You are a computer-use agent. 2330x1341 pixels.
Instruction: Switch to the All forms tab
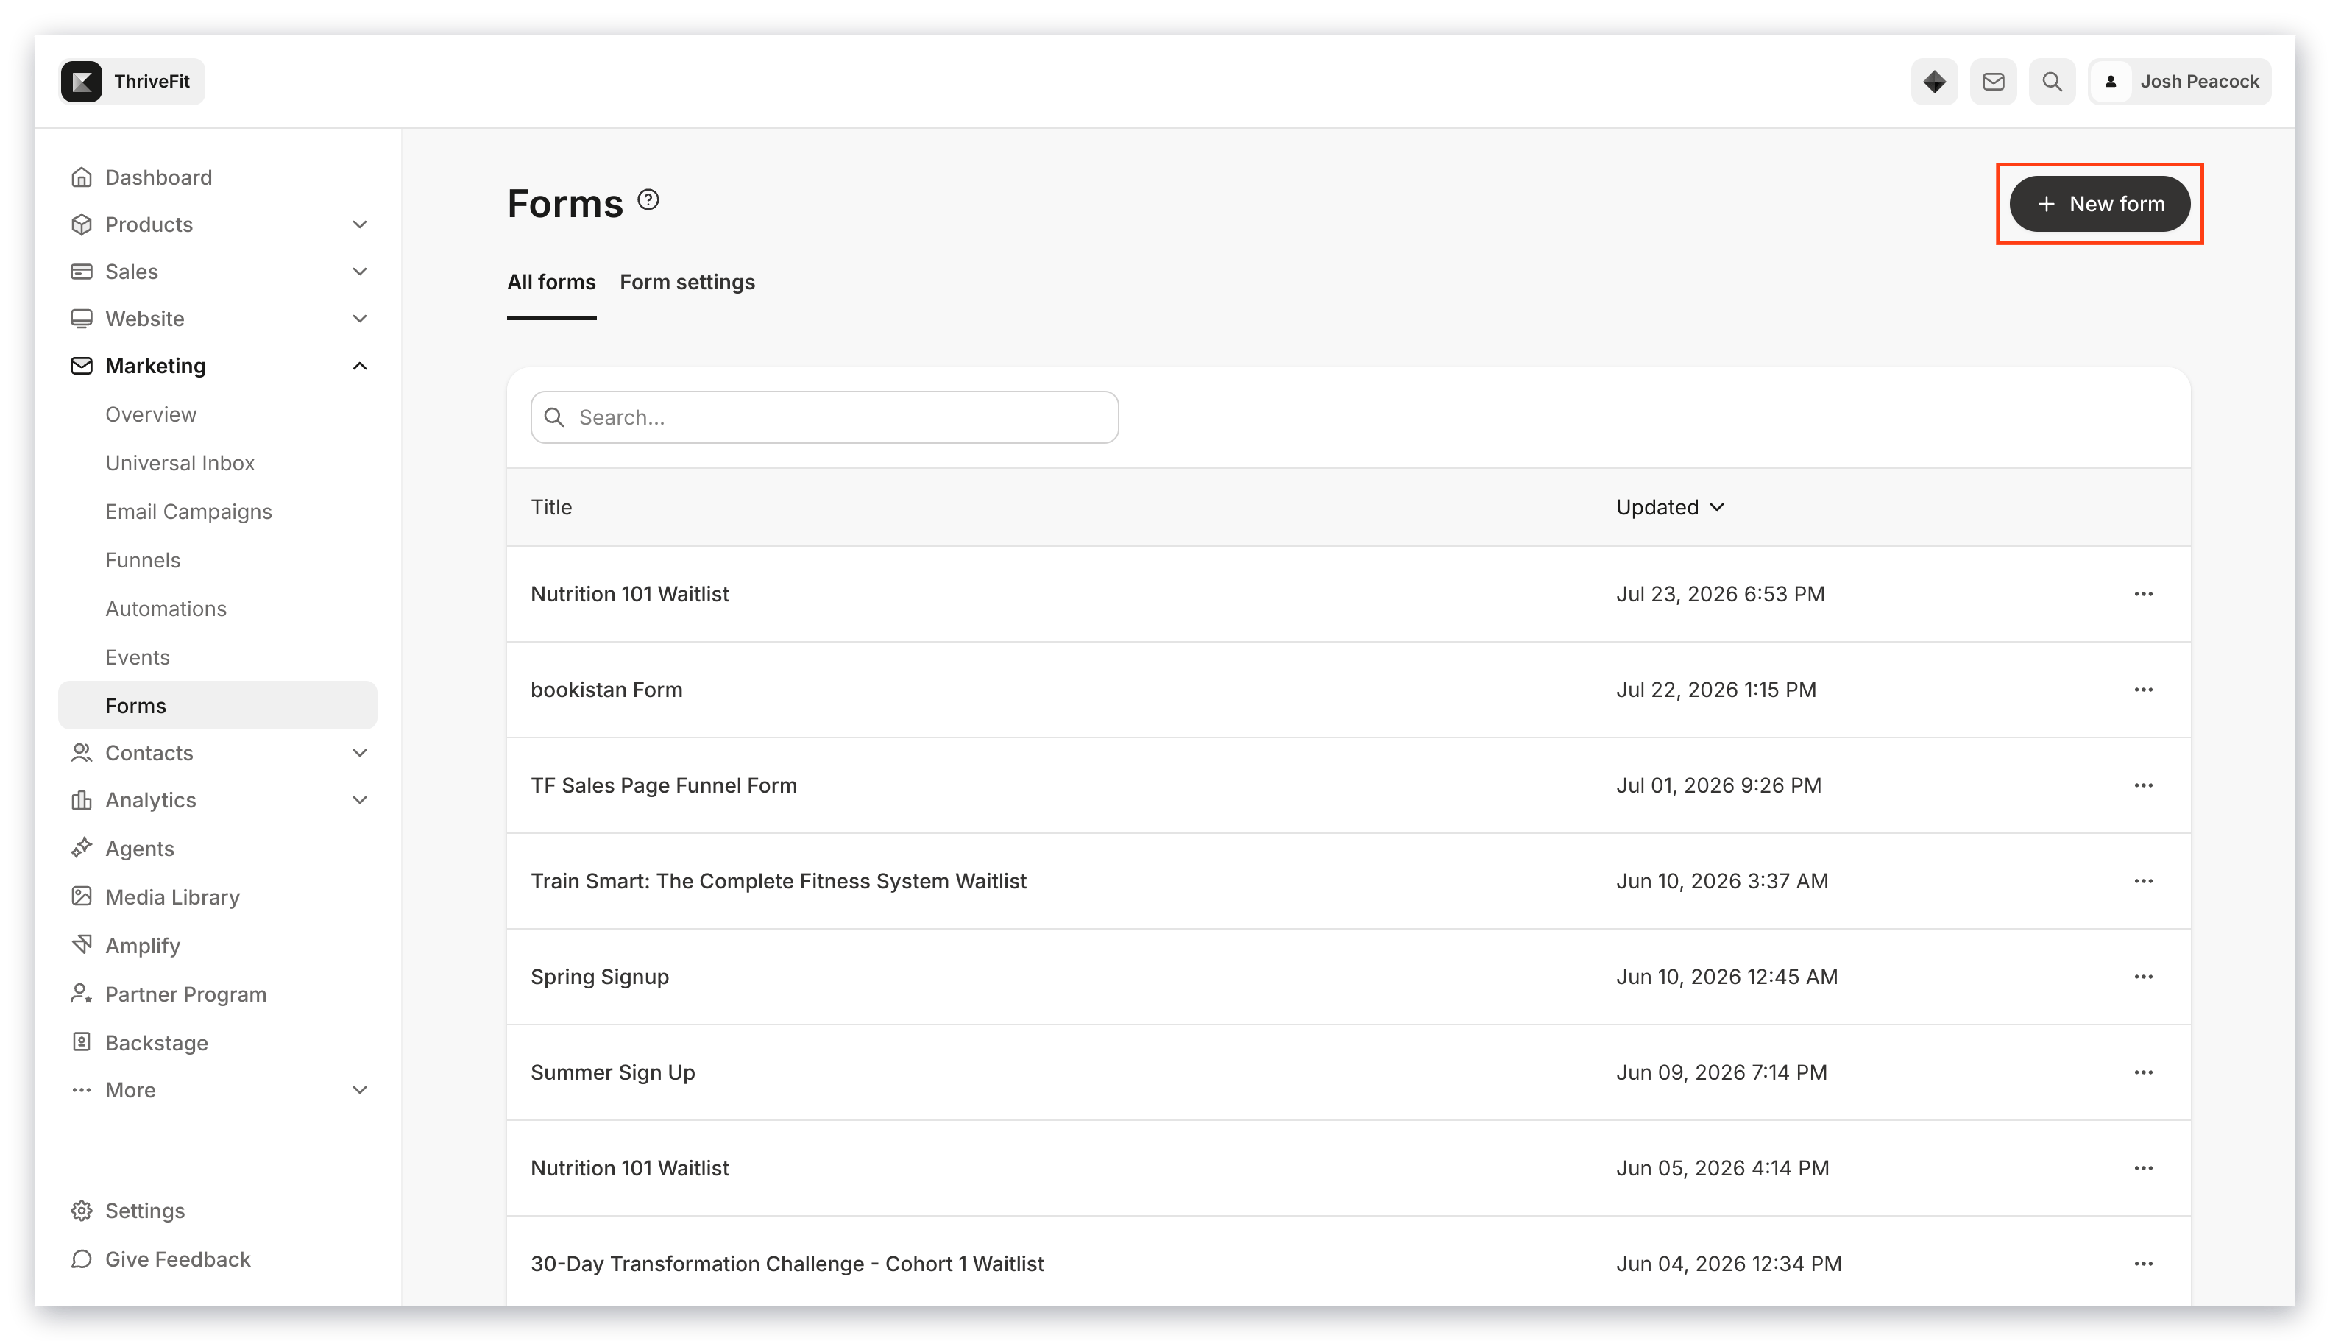click(552, 282)
